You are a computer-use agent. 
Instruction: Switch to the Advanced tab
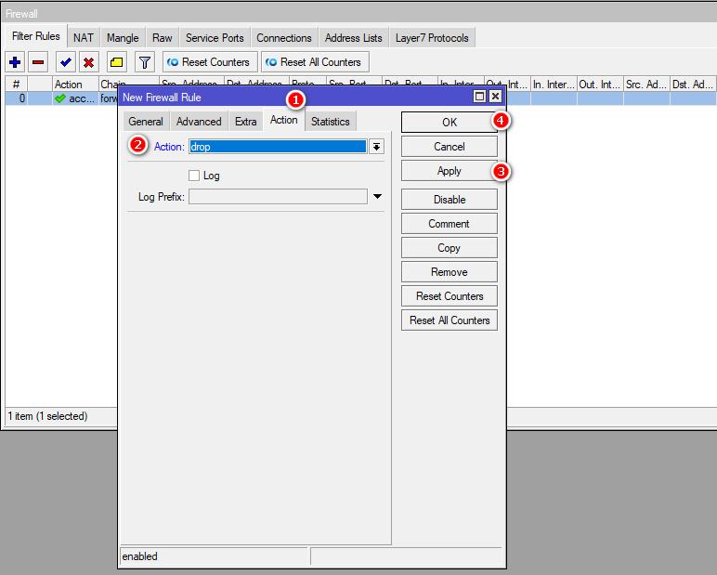point(199,122)
